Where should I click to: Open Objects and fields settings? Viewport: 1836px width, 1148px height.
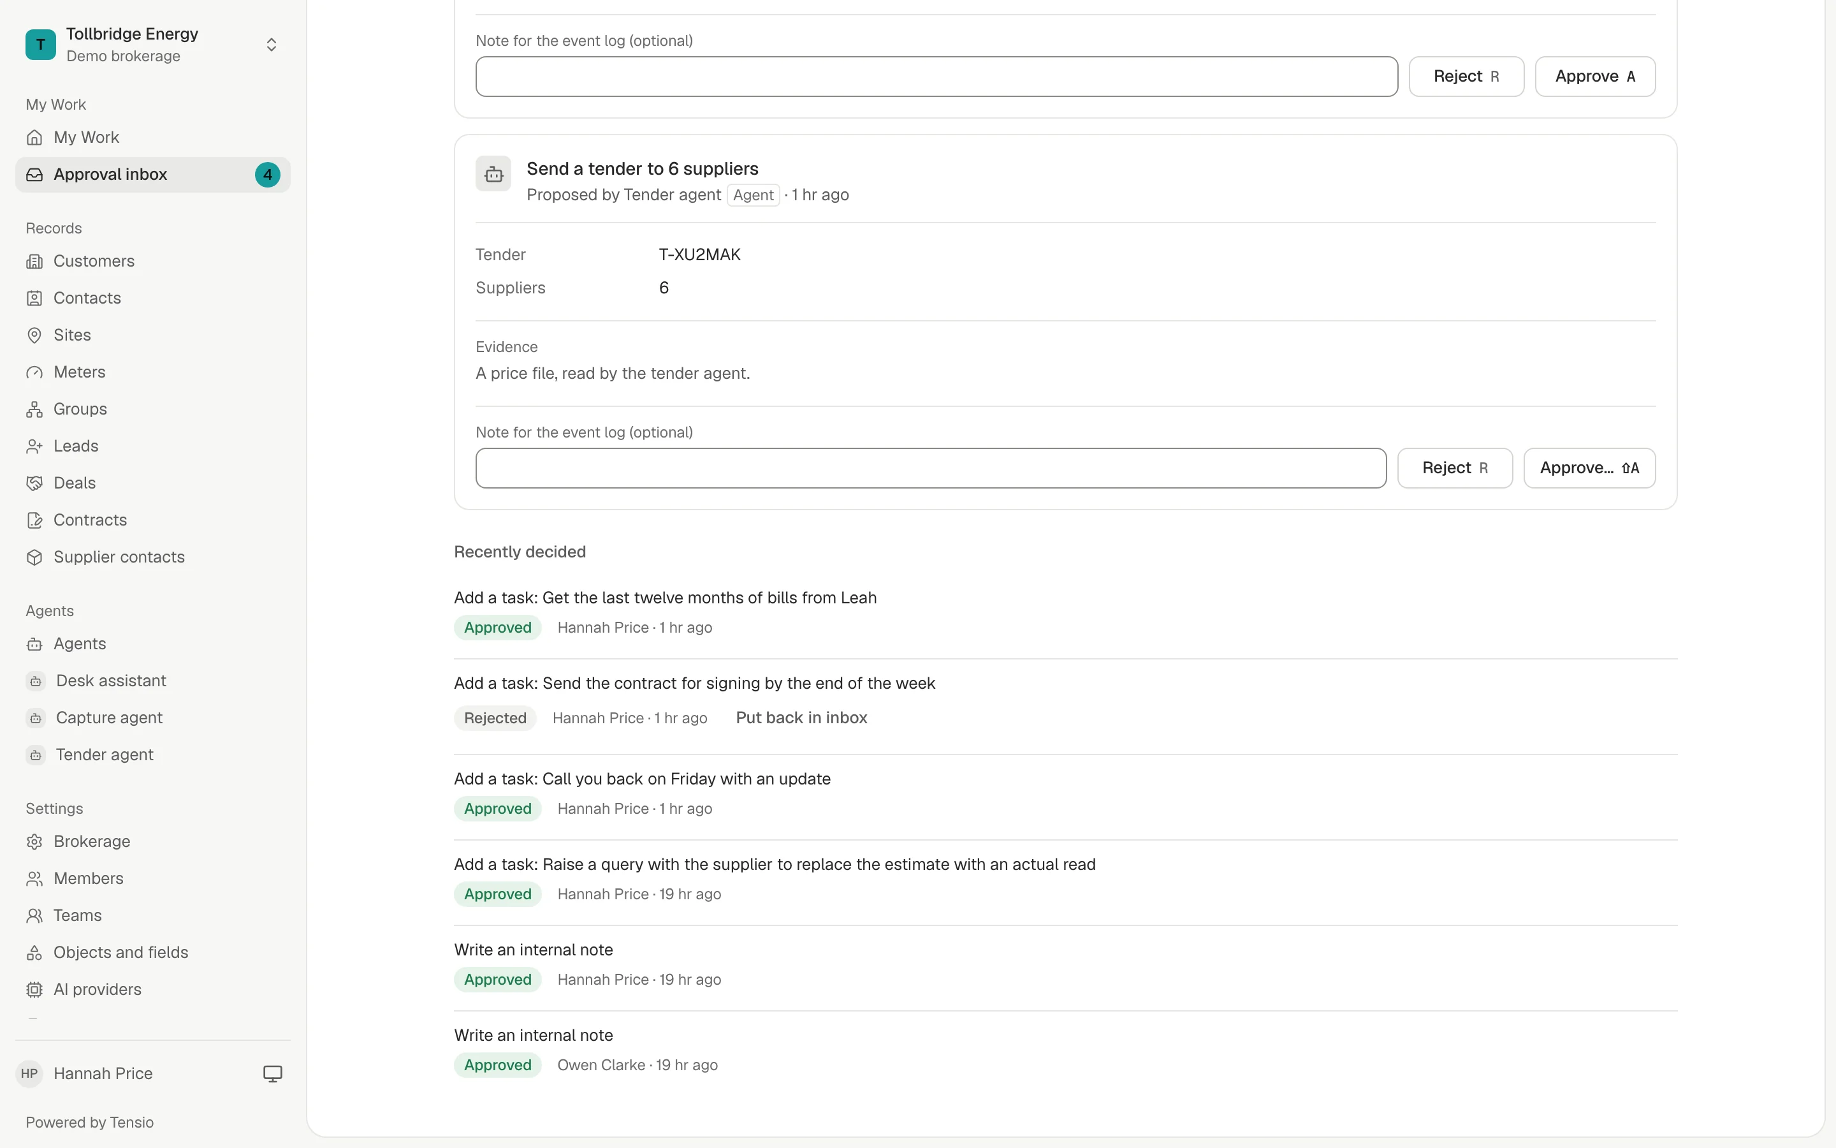tap(152, 952)
